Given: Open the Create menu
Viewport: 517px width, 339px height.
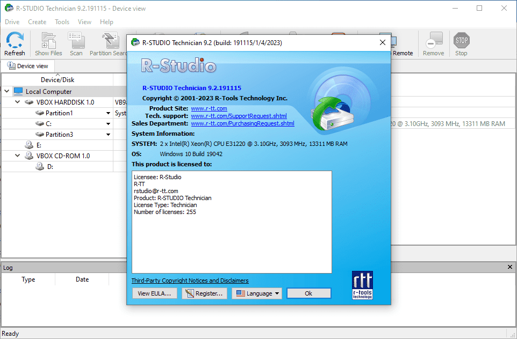Looking at the screenshot, I should [x=37, y=22].
